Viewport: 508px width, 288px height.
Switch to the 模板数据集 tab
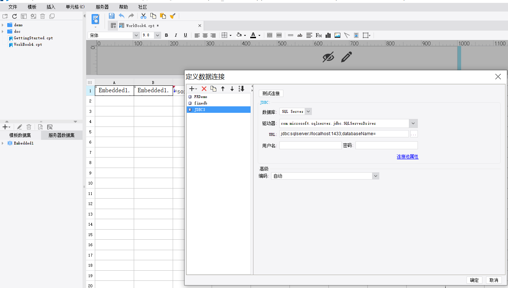[20, 136]
